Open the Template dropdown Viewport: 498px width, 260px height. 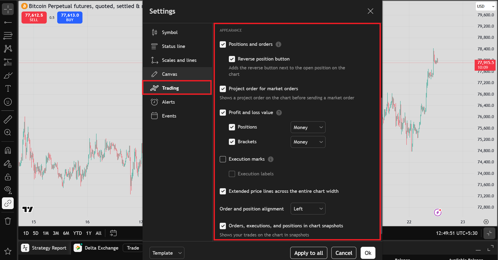pyautogui.click(x=167, y=253)
